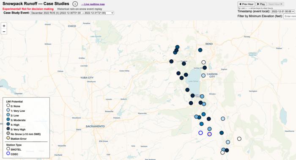Open the Timestamp event local dropdown
This screenshot has width=296, height=160.
(x=282, y=11)
